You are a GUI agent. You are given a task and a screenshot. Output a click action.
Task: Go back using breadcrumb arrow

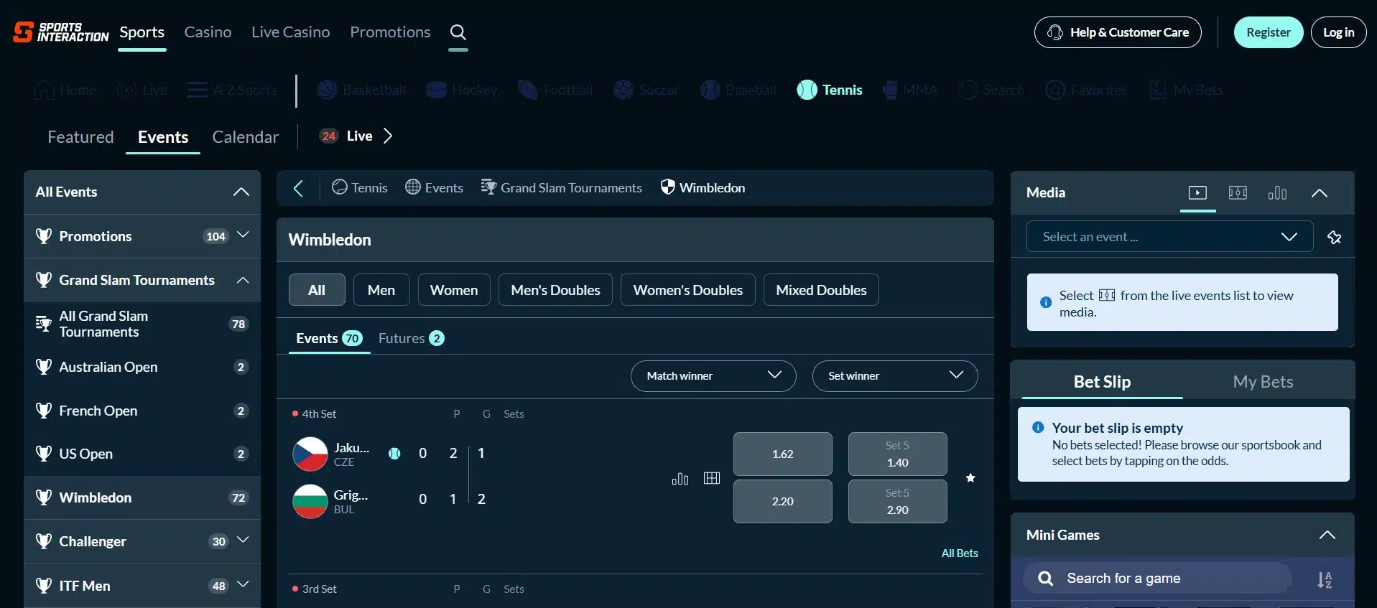pos(298,188)
